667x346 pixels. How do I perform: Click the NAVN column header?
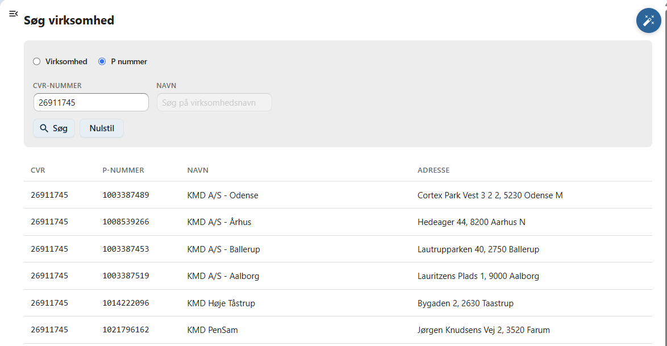(x=198, y=170)
